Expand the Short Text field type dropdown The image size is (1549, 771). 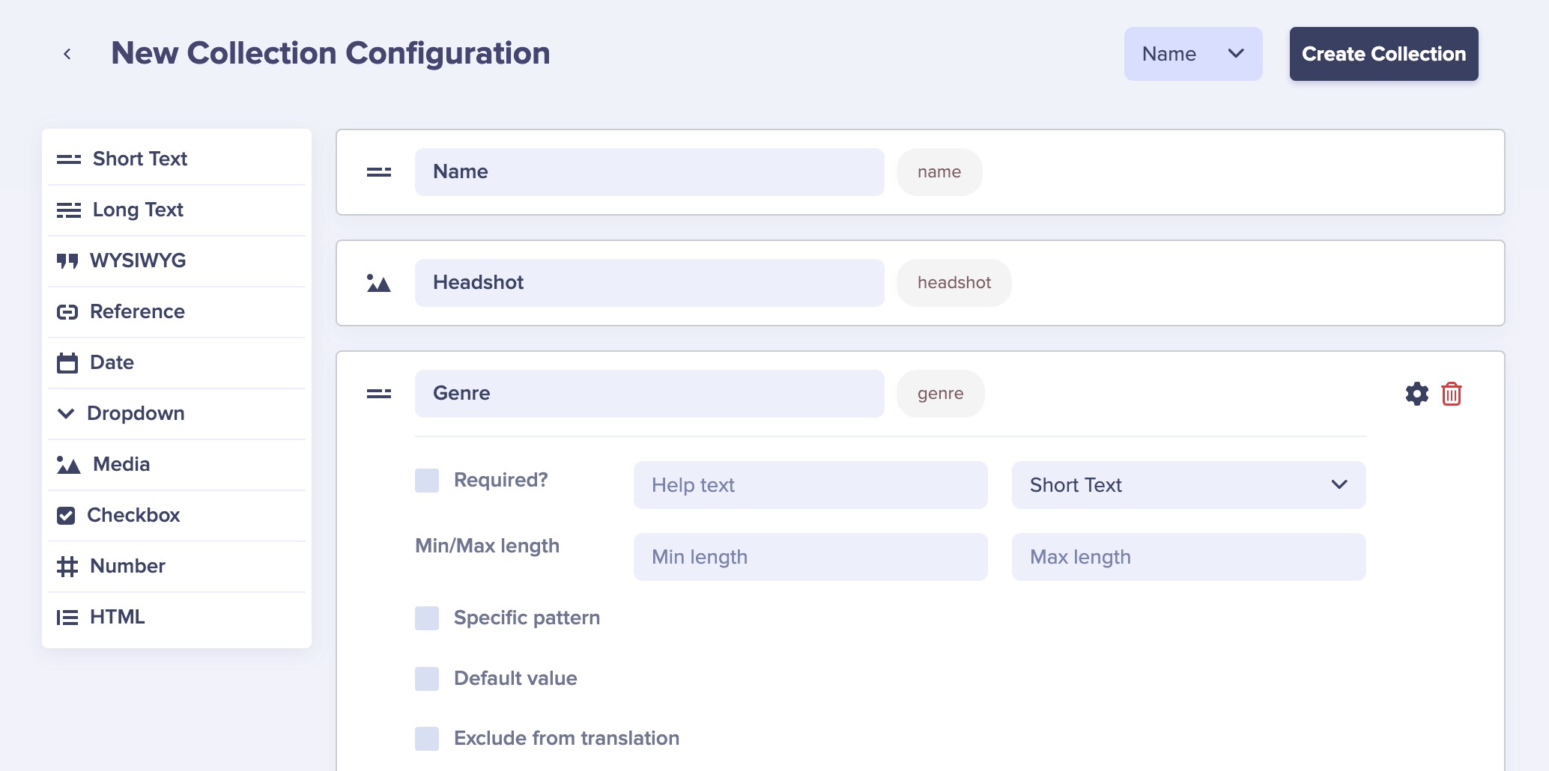click(1188, 485)
